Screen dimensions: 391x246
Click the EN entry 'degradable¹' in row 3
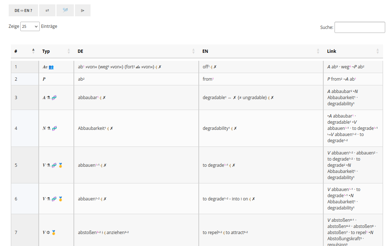point(214,98)
